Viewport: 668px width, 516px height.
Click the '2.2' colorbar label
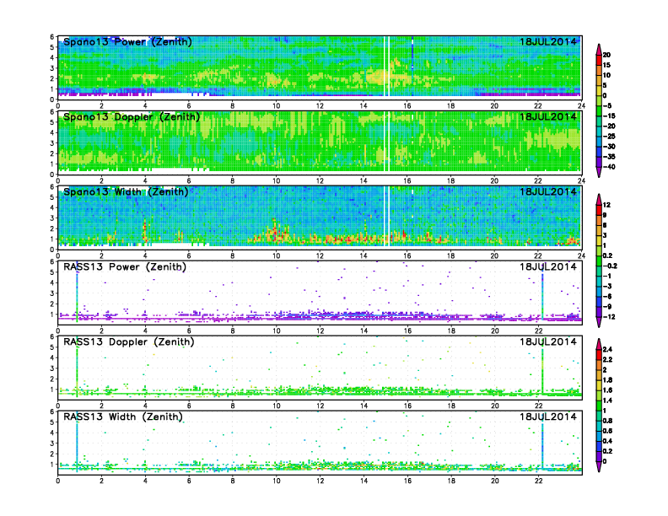(607, 359)
